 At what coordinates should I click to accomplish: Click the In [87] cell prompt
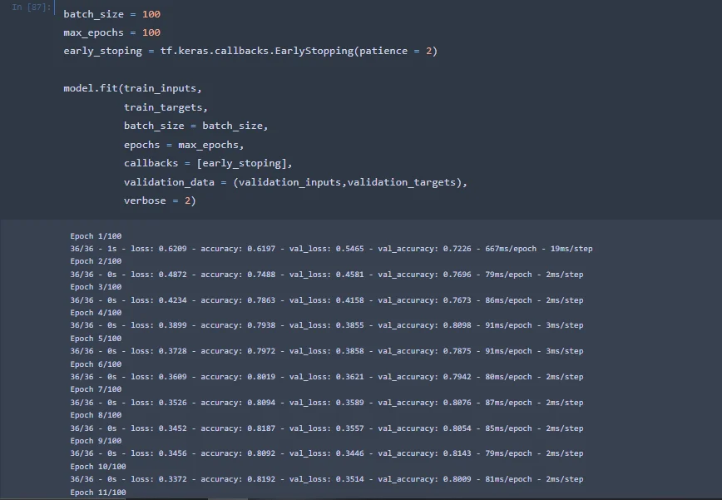(x=32, y=8)
